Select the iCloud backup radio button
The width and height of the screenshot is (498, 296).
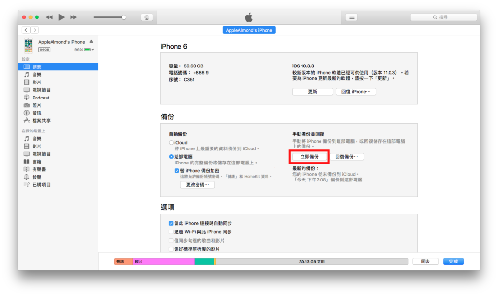(x=171, y=143)
